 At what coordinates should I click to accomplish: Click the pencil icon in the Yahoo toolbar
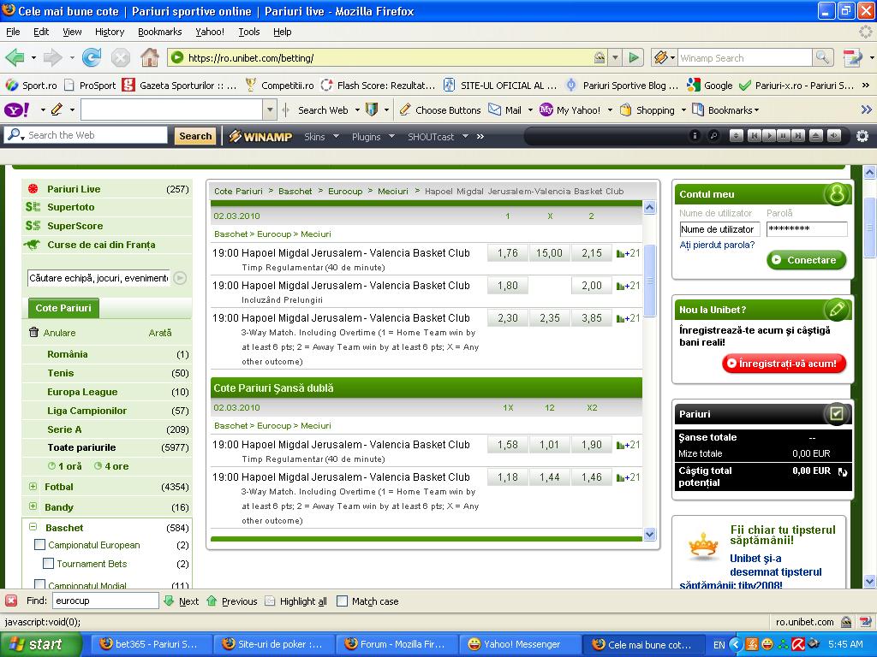[x=57, y=110]
